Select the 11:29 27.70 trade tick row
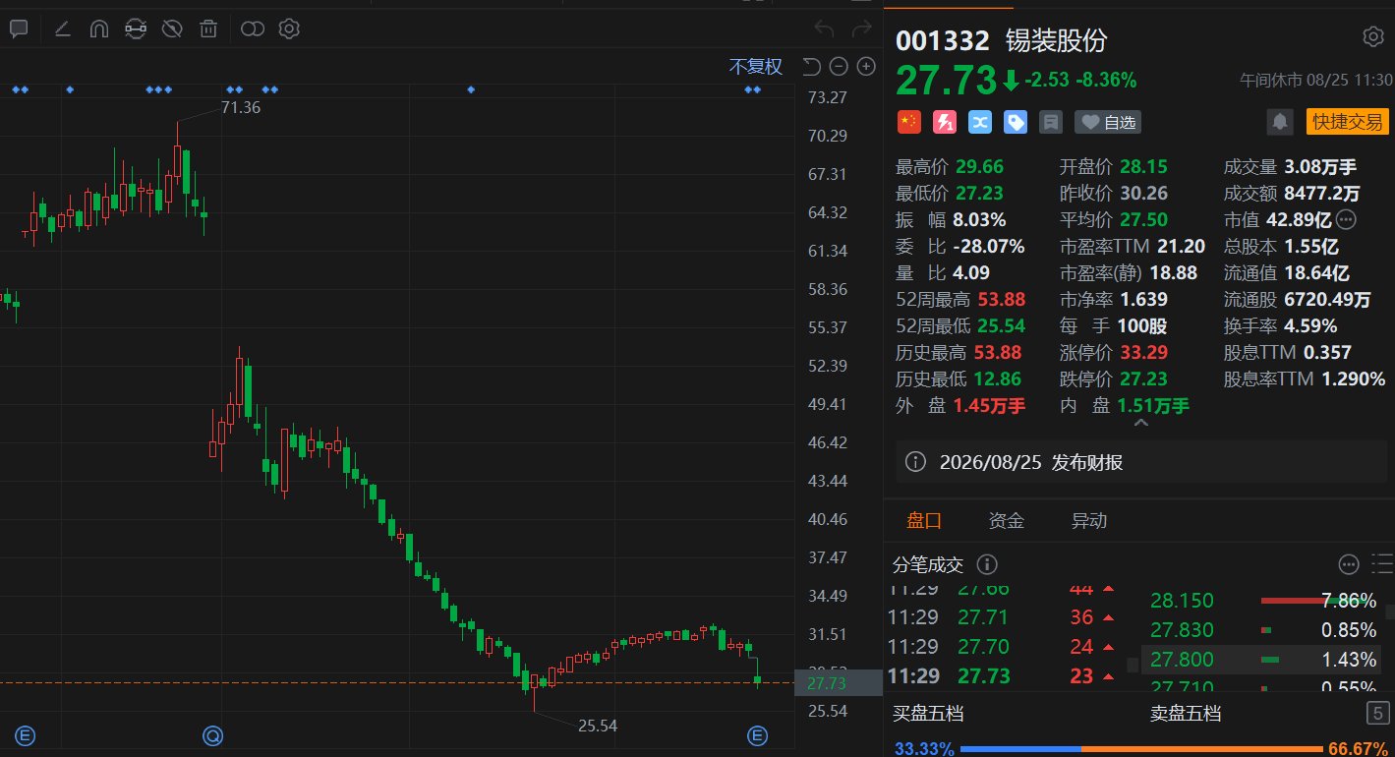Screen dimensions: 1395x757 1002,647
